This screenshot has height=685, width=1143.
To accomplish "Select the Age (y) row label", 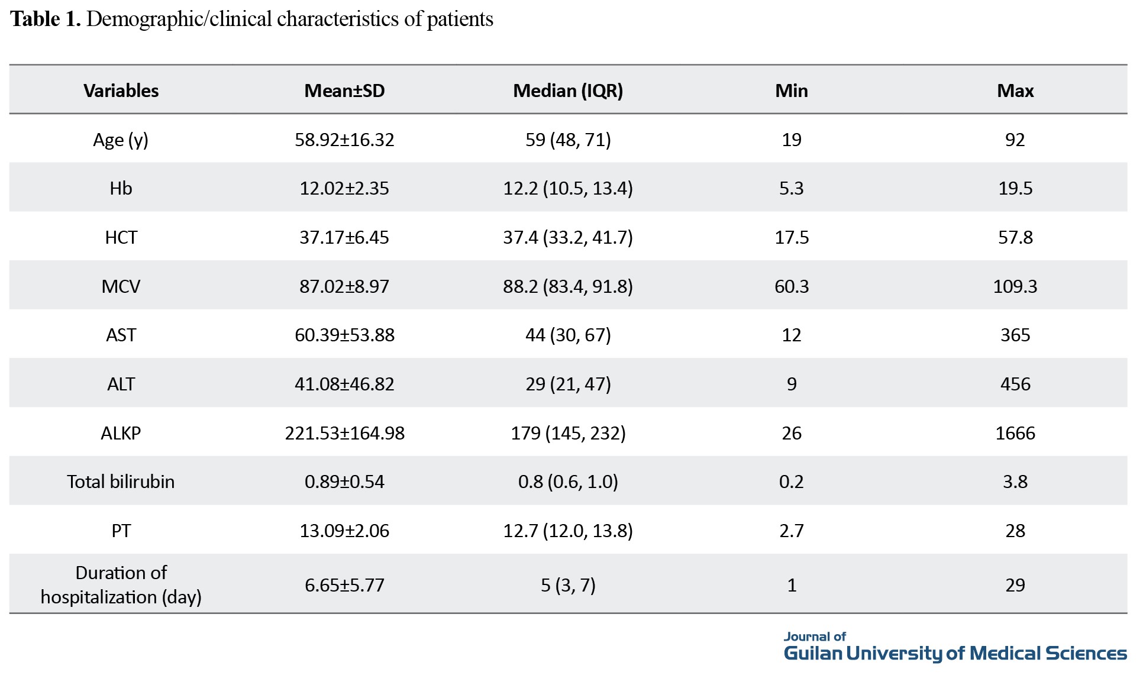I will click(121, 140).
